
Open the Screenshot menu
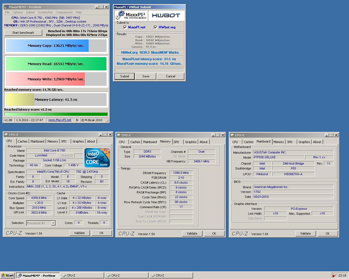pyautogui.click(x=45, y=12)
